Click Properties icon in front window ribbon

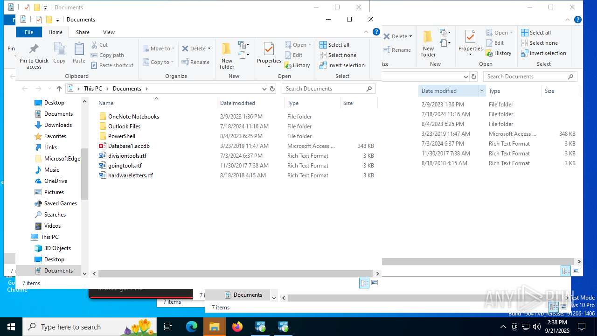pos(269,49)
